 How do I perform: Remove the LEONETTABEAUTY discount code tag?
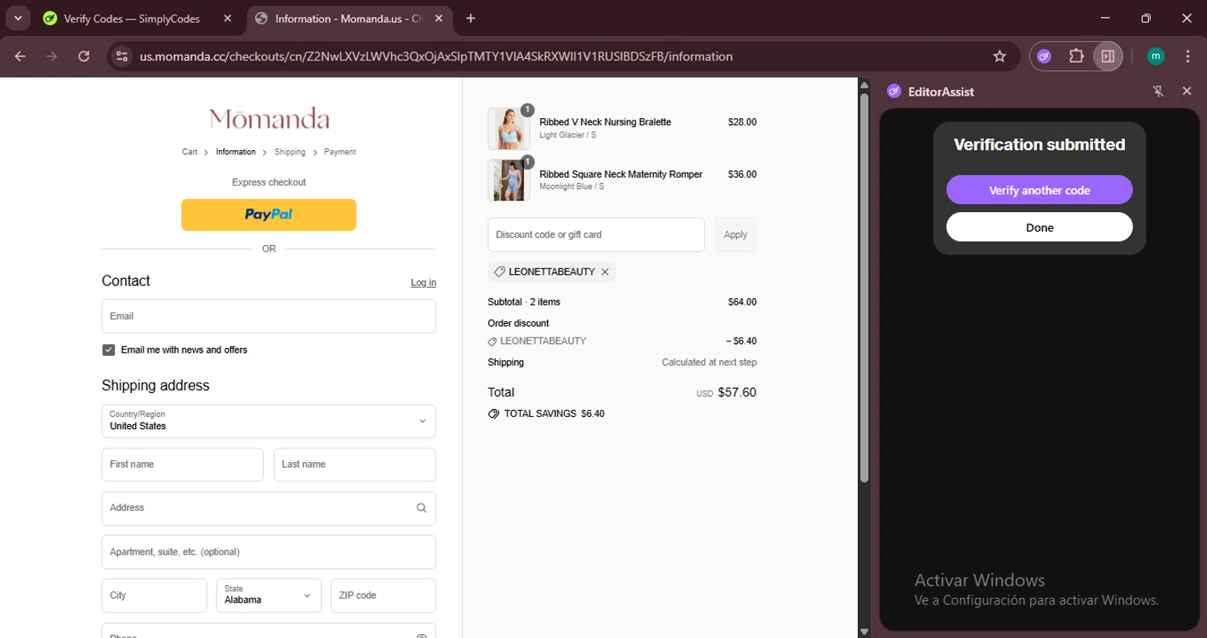pyautogui.click(x=605, y=272)
